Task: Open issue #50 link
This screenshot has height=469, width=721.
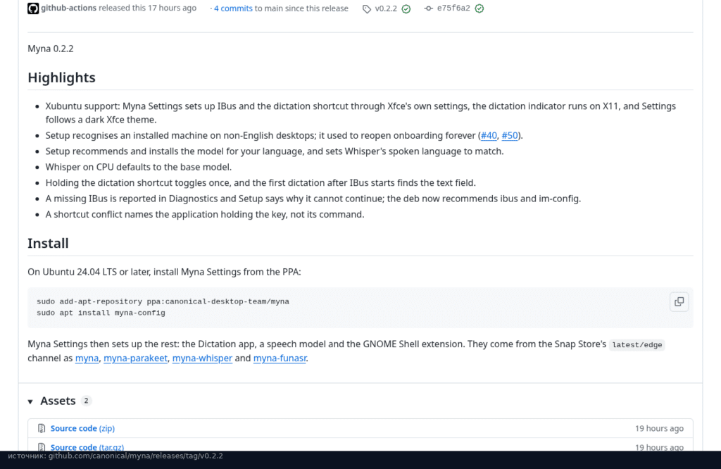Action: 510,136
